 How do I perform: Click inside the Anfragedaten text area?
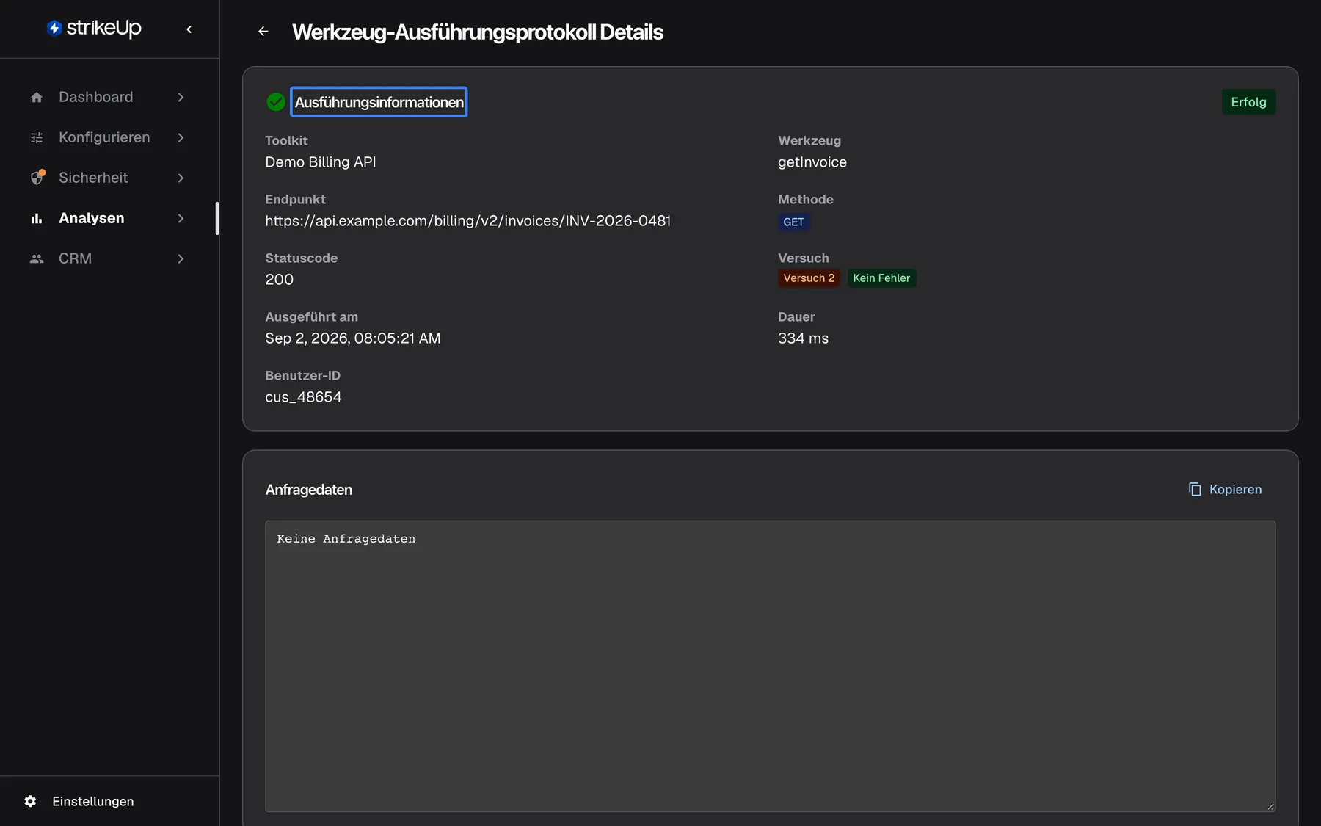(x=770, y=666)
